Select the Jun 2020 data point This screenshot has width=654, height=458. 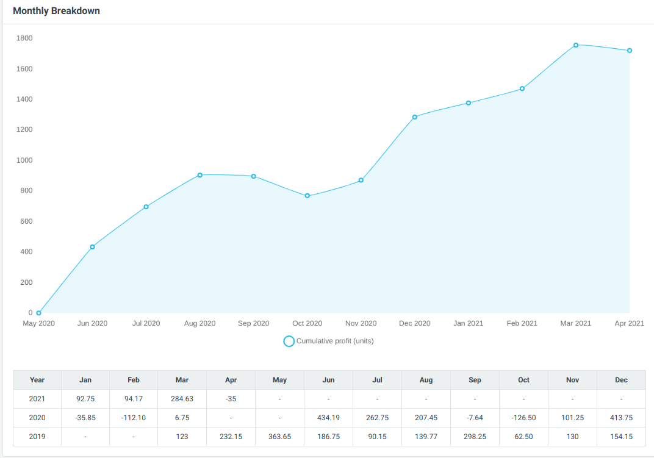point(92,246)
